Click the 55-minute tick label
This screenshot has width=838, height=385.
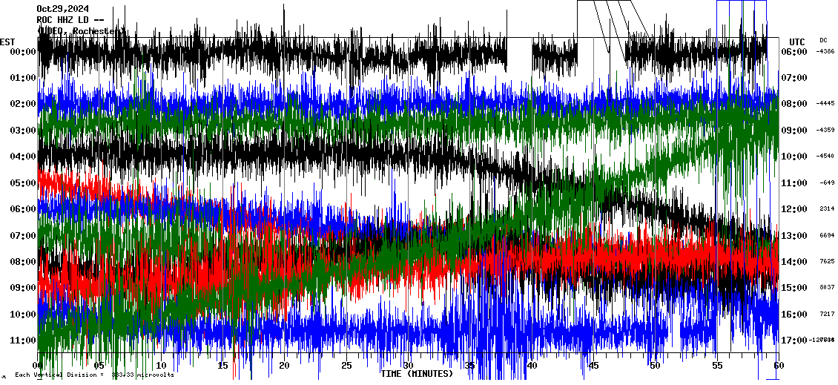click(x=716, y=365)
